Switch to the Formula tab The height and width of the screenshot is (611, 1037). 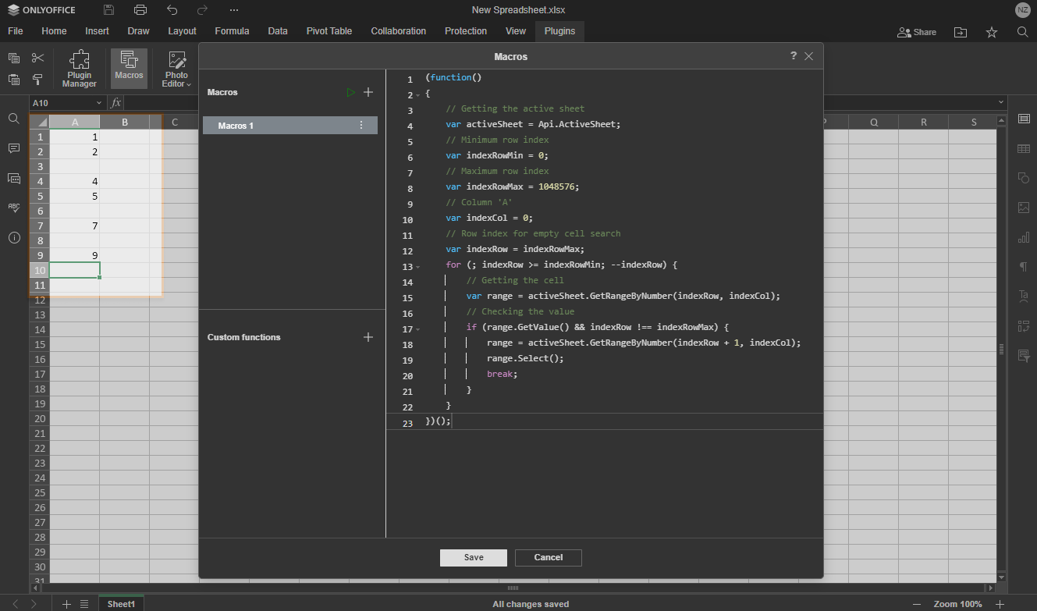[232, 31]
